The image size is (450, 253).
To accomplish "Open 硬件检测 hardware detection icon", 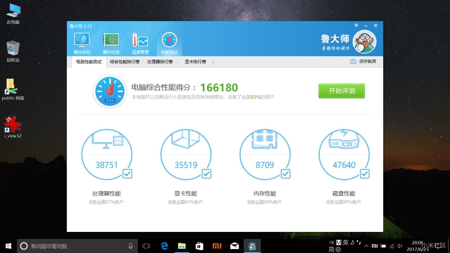I will click(111, 43).
